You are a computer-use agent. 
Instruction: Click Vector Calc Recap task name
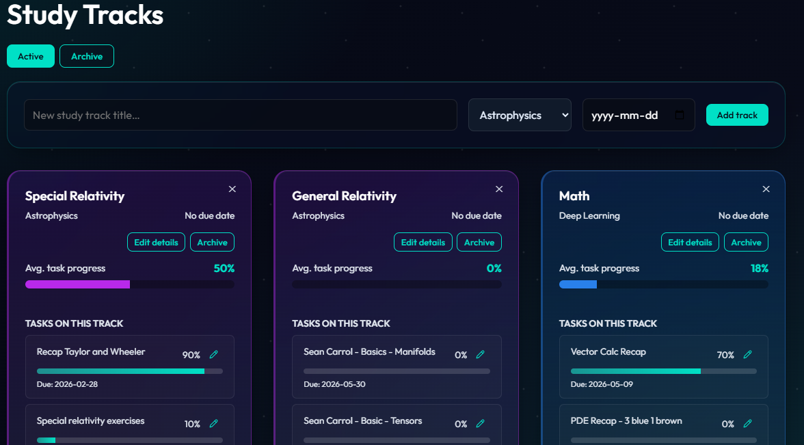[608, 351]
